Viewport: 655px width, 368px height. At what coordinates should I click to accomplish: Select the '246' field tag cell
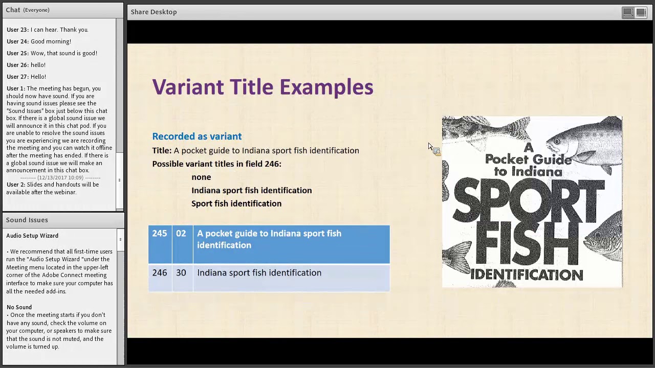[x=160, y=278]
